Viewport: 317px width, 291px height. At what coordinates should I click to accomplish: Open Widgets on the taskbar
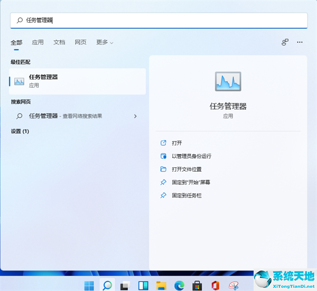[x=143, y=286]
